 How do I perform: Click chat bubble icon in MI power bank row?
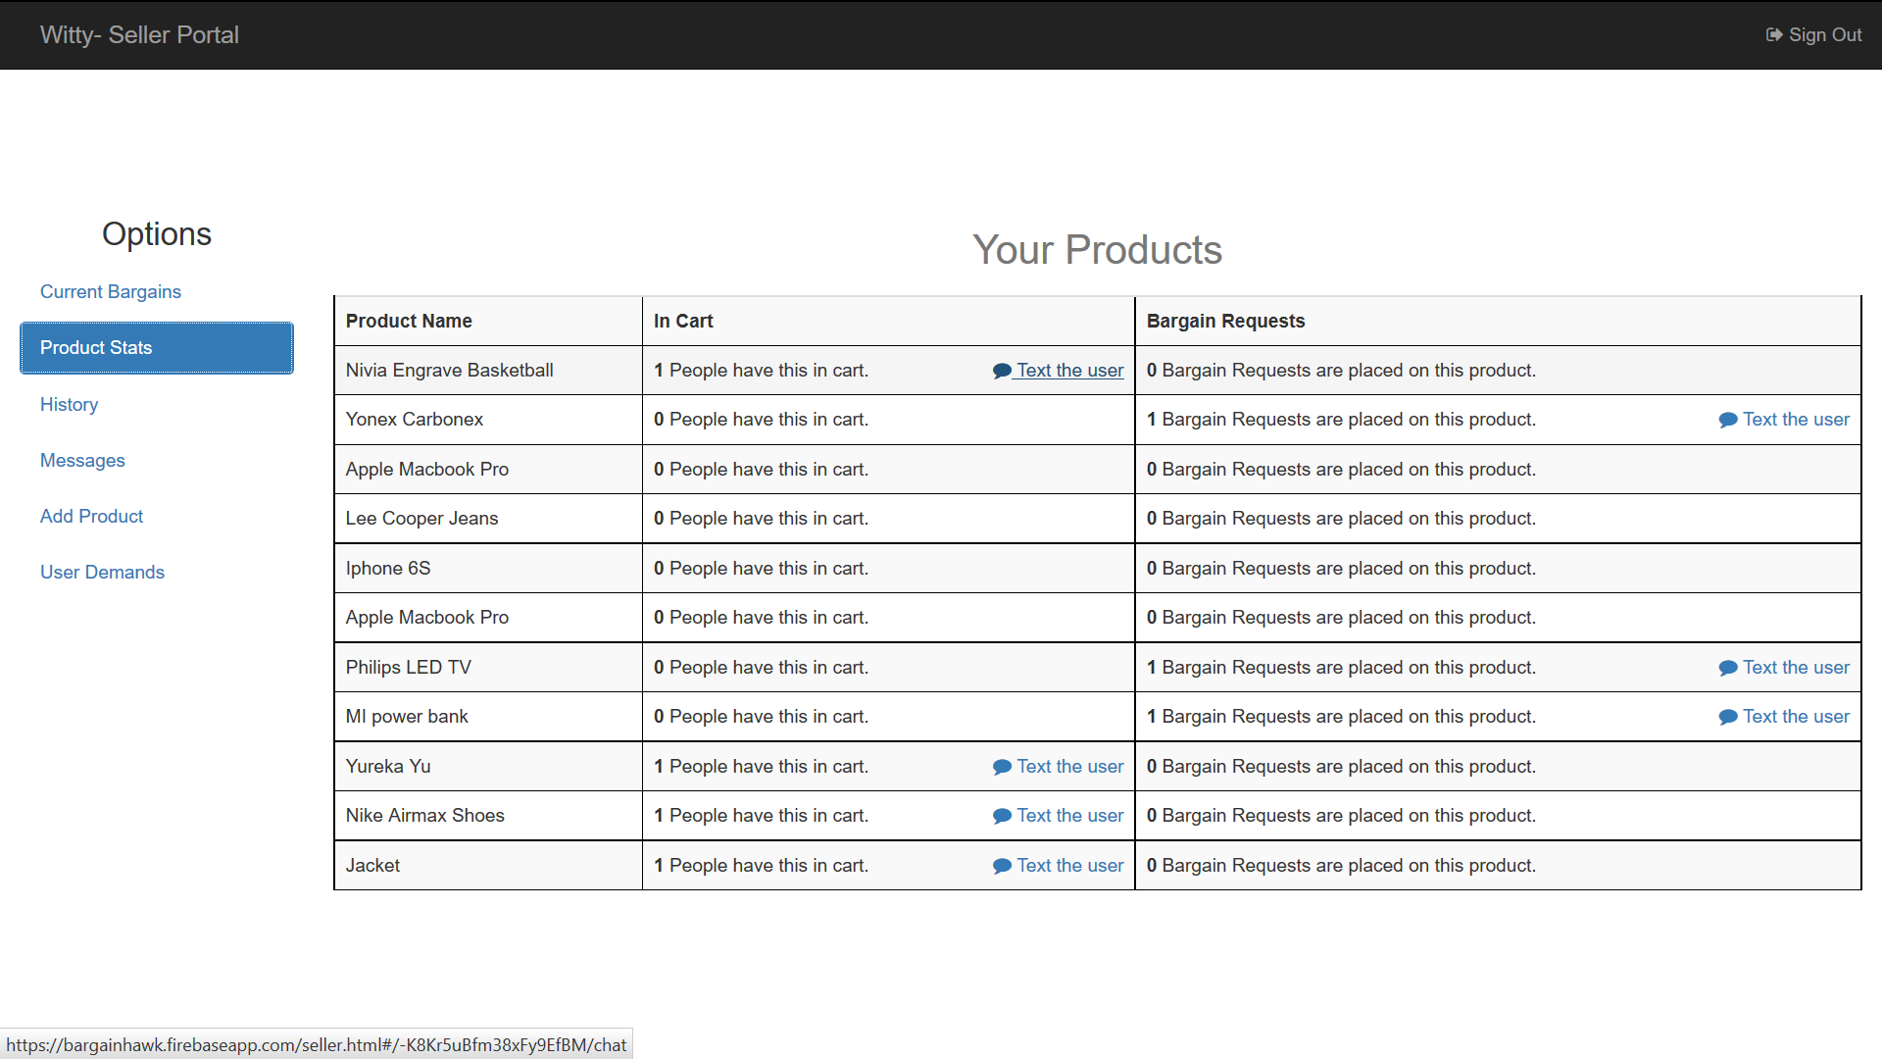tap(1728, 718)
